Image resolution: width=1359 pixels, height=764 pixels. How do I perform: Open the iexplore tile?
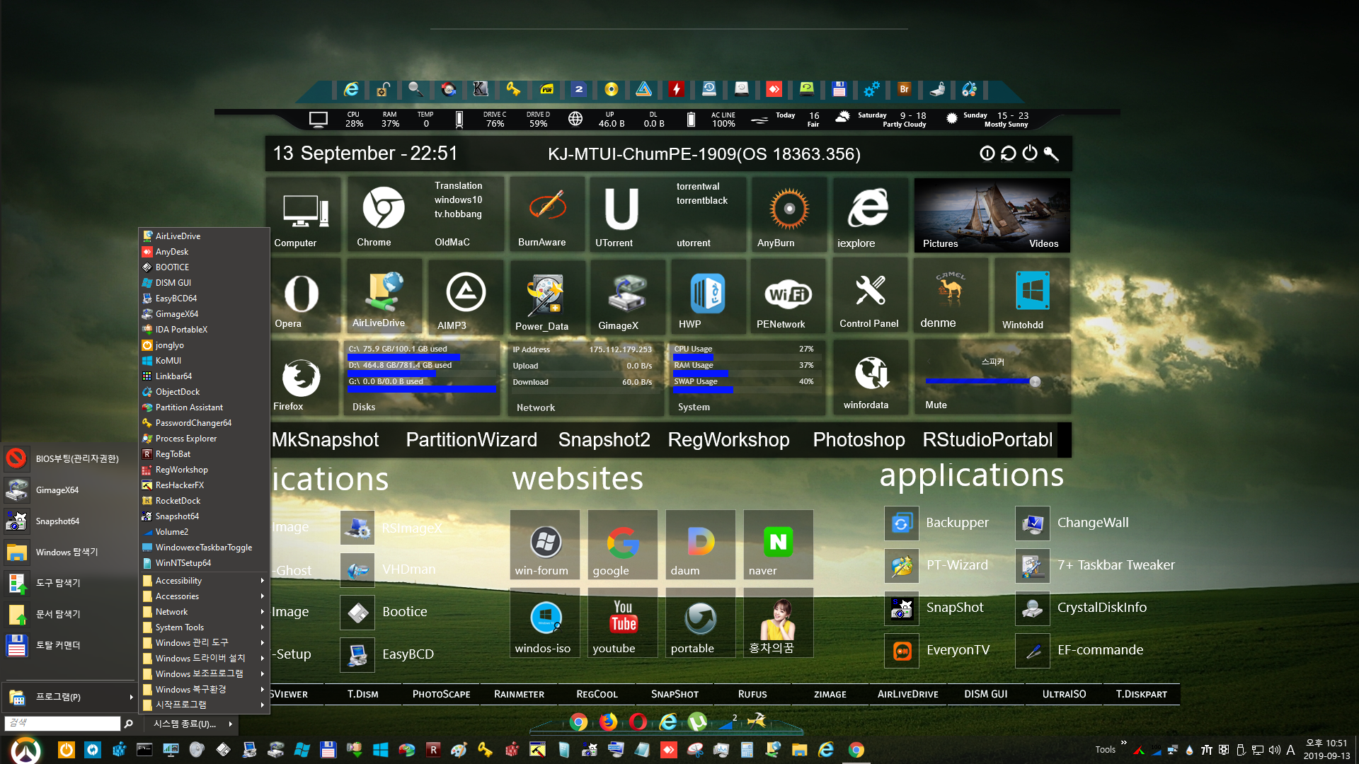(x=869, y=214)
